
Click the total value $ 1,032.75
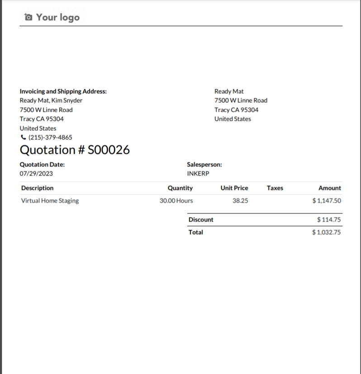click(x=327, y=232)
